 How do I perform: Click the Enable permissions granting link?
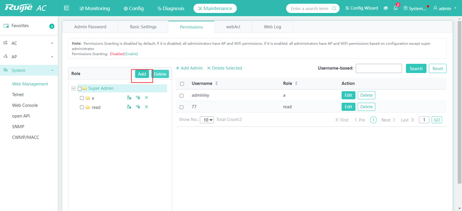pyautogui.click(x=131, y=54)
